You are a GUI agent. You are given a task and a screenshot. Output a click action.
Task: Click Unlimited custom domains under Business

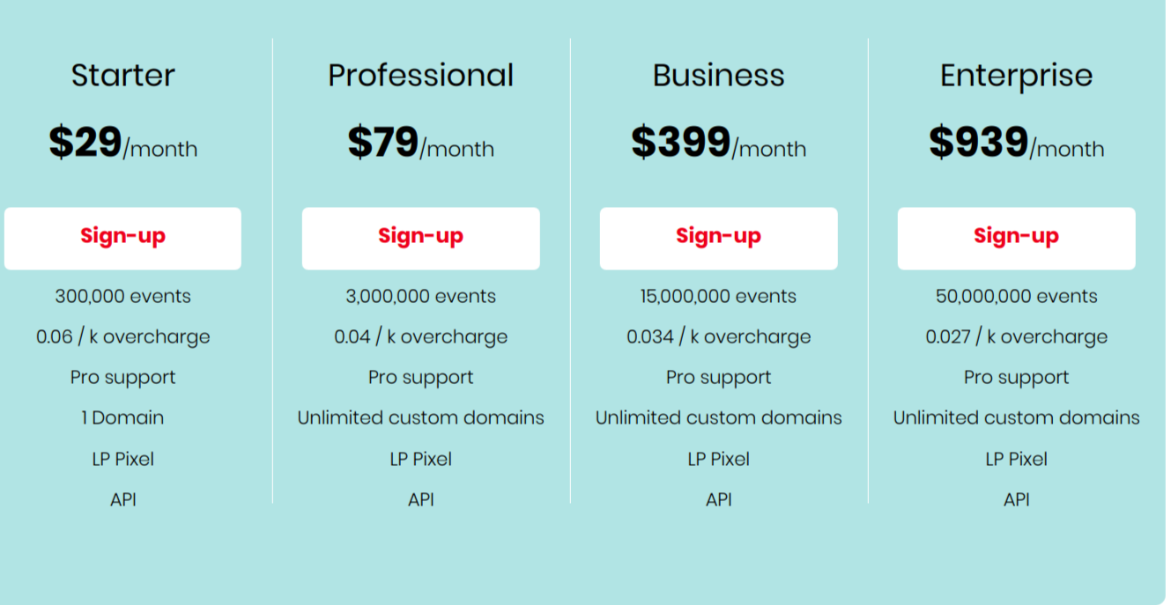[718, 418]
